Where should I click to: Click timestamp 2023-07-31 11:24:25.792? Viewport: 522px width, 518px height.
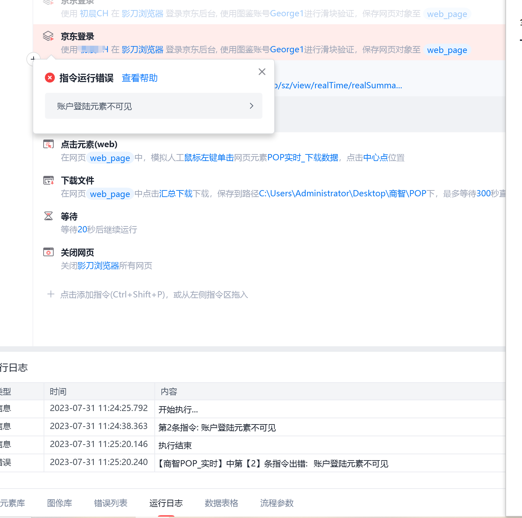coord(99,408)
